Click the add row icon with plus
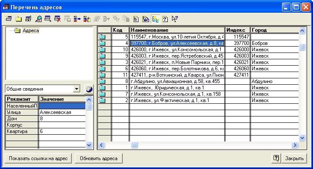This screenshot has height=169, width=313. coord(48,19)
